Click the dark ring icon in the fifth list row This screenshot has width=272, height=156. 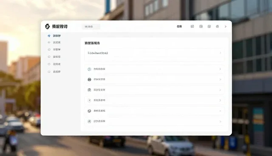89,111
